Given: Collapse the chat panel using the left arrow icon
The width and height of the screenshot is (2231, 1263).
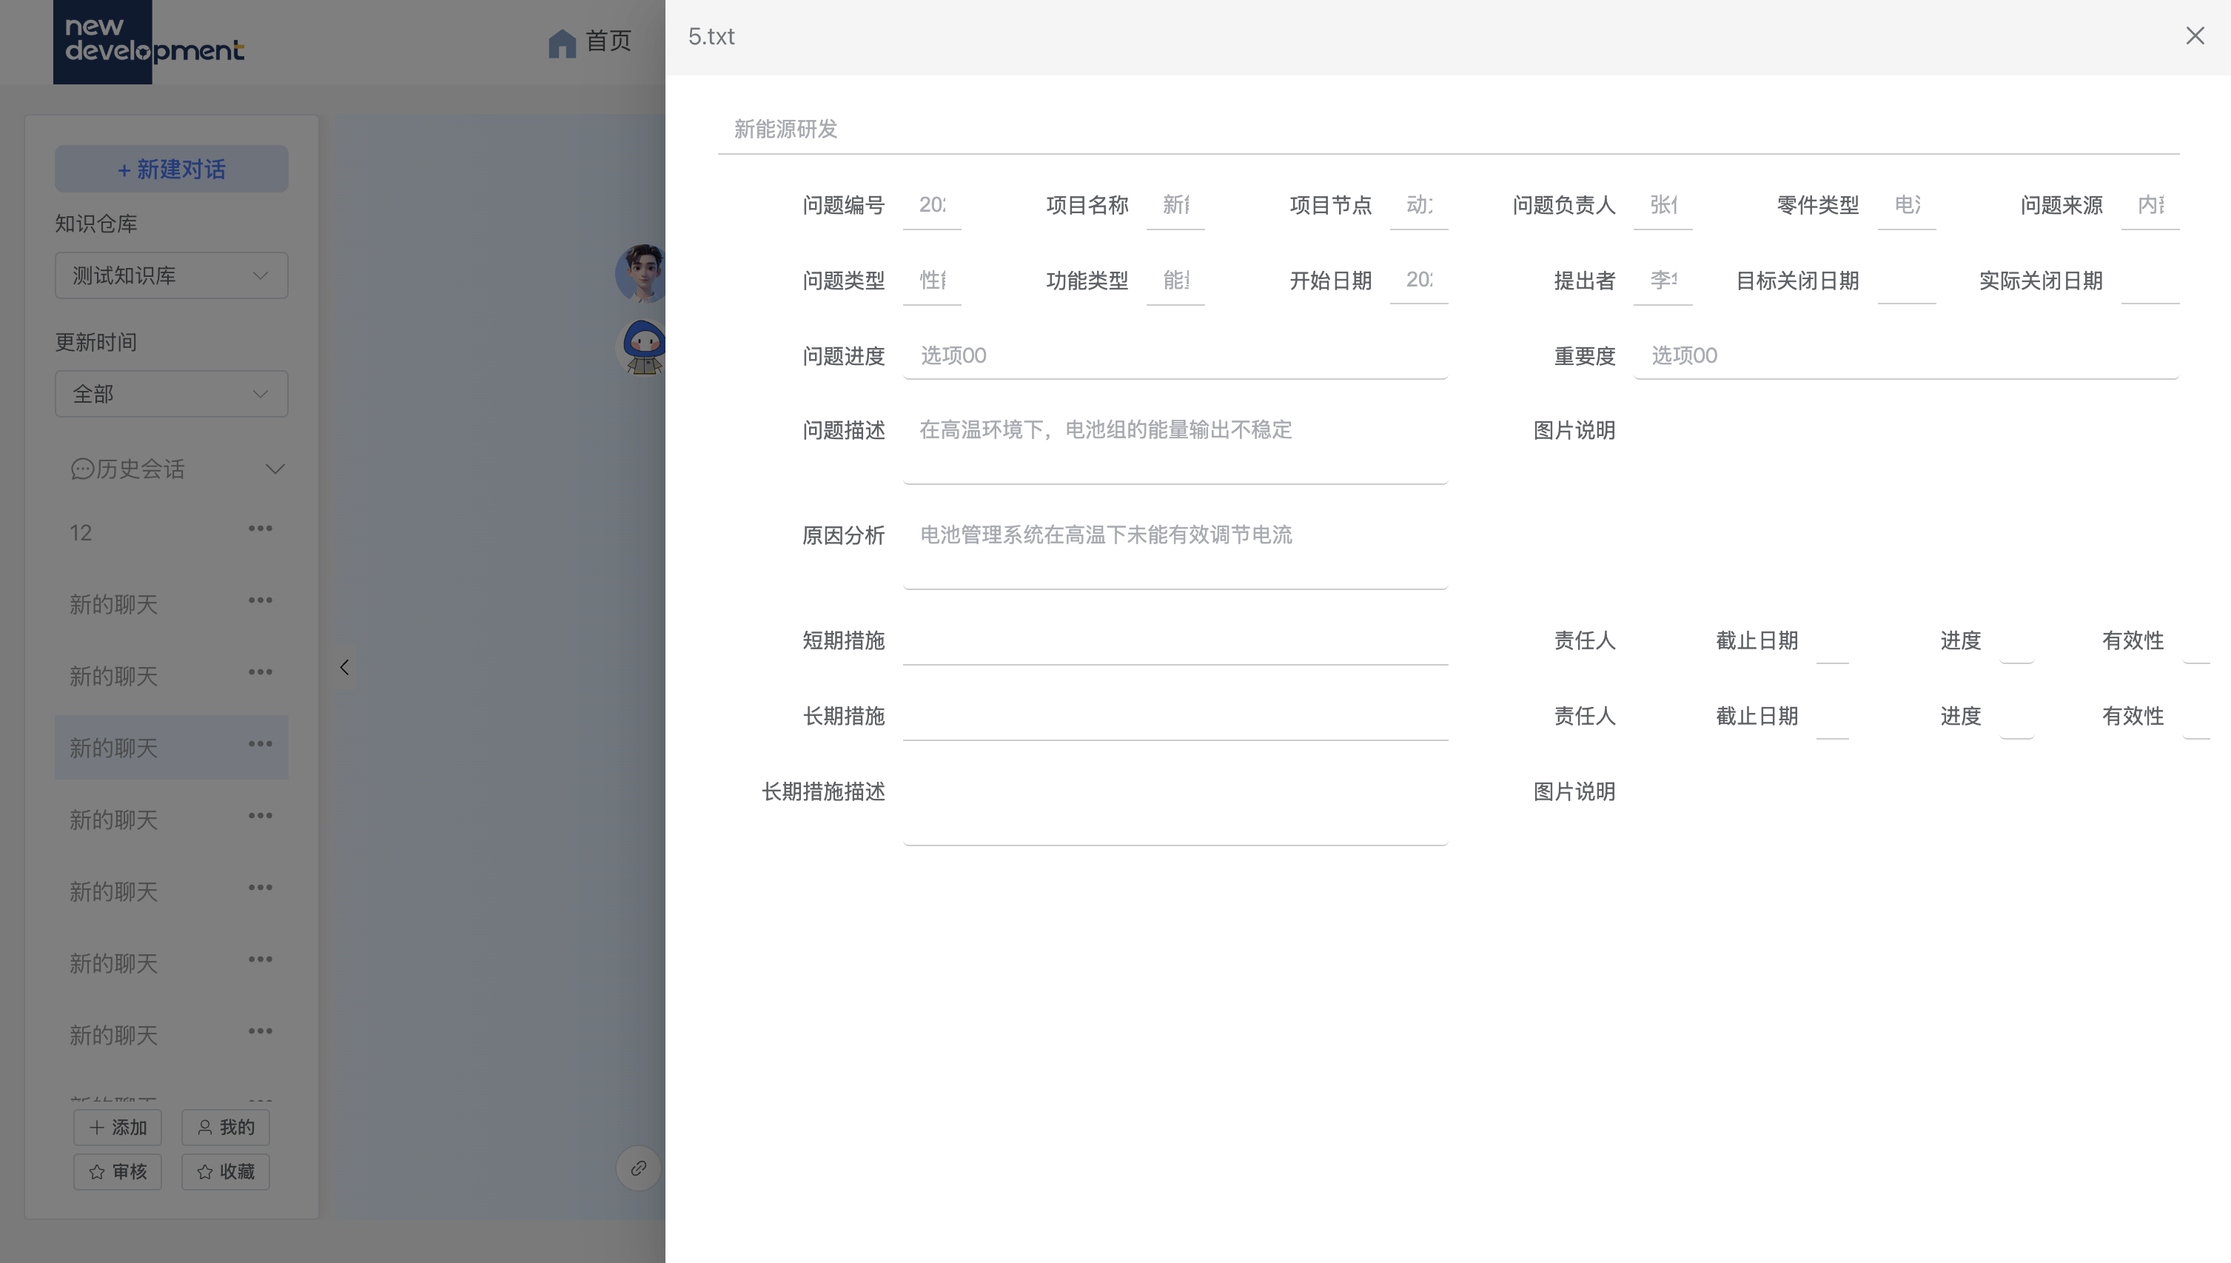Looking at the screenshot, I should [344, 666].
